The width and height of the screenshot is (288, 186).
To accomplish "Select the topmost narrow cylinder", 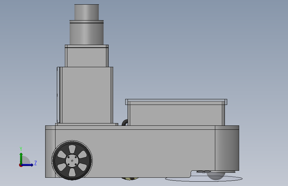I will click(86, 12).
